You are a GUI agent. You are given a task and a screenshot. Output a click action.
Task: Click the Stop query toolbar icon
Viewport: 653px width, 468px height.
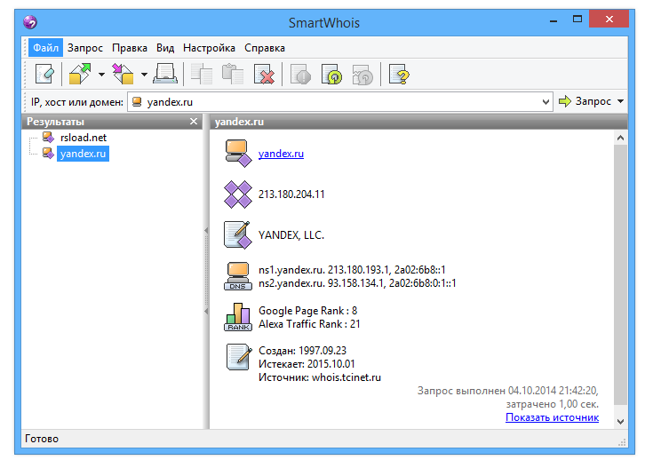click(300, 74)
